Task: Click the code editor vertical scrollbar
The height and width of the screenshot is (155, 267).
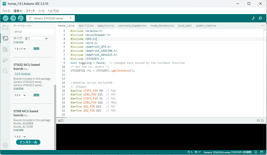Action: pos(264,73)
